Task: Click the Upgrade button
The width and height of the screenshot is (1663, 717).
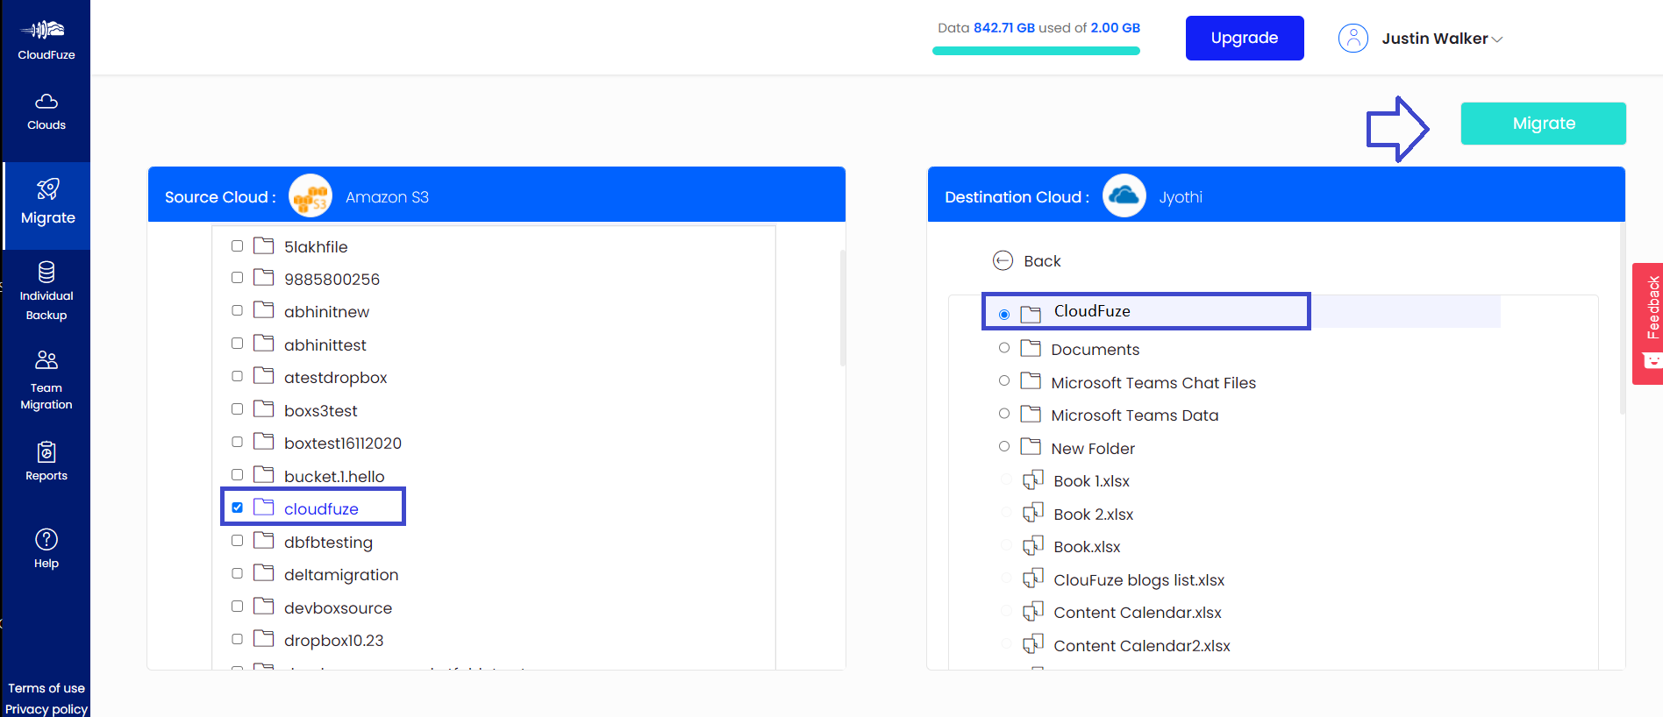Action: 1245,38
